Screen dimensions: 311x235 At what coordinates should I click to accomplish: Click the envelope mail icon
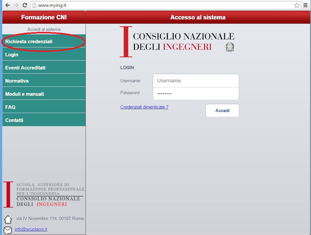[8, 230]
